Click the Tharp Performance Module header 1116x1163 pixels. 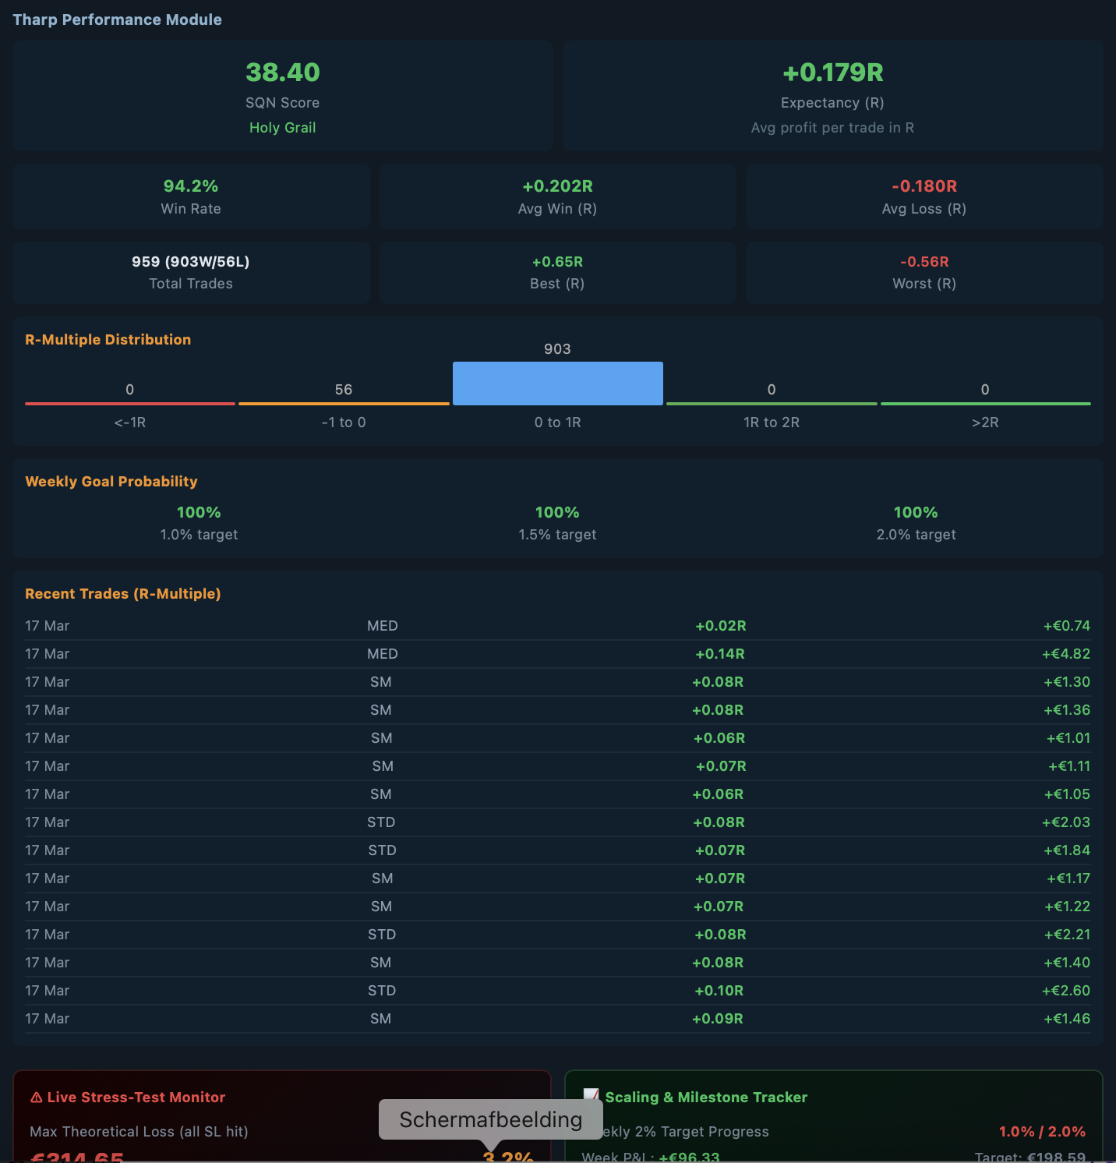117,19
